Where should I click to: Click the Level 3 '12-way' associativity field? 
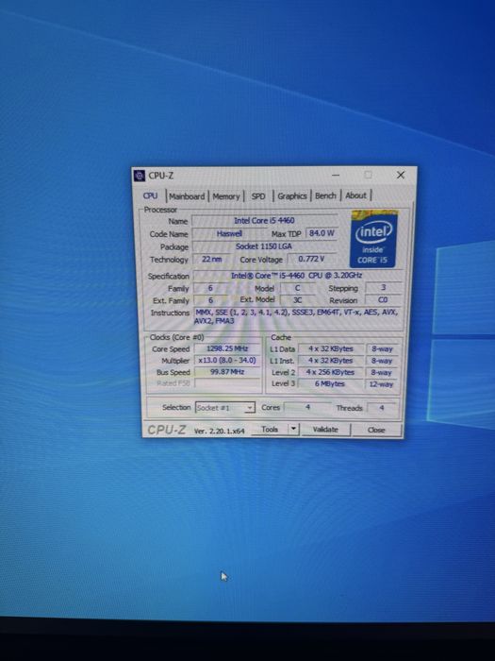[x=381, y=384]
